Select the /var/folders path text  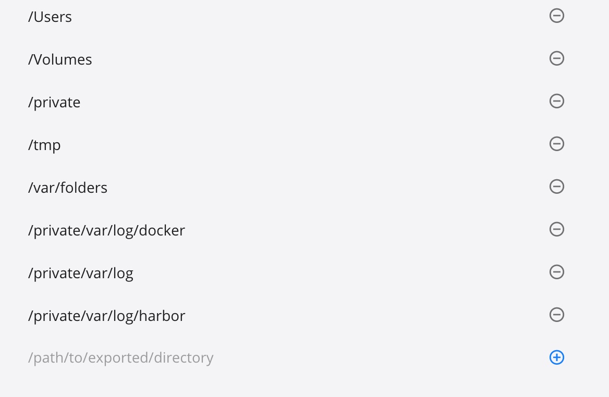click(x=67, y=188)
